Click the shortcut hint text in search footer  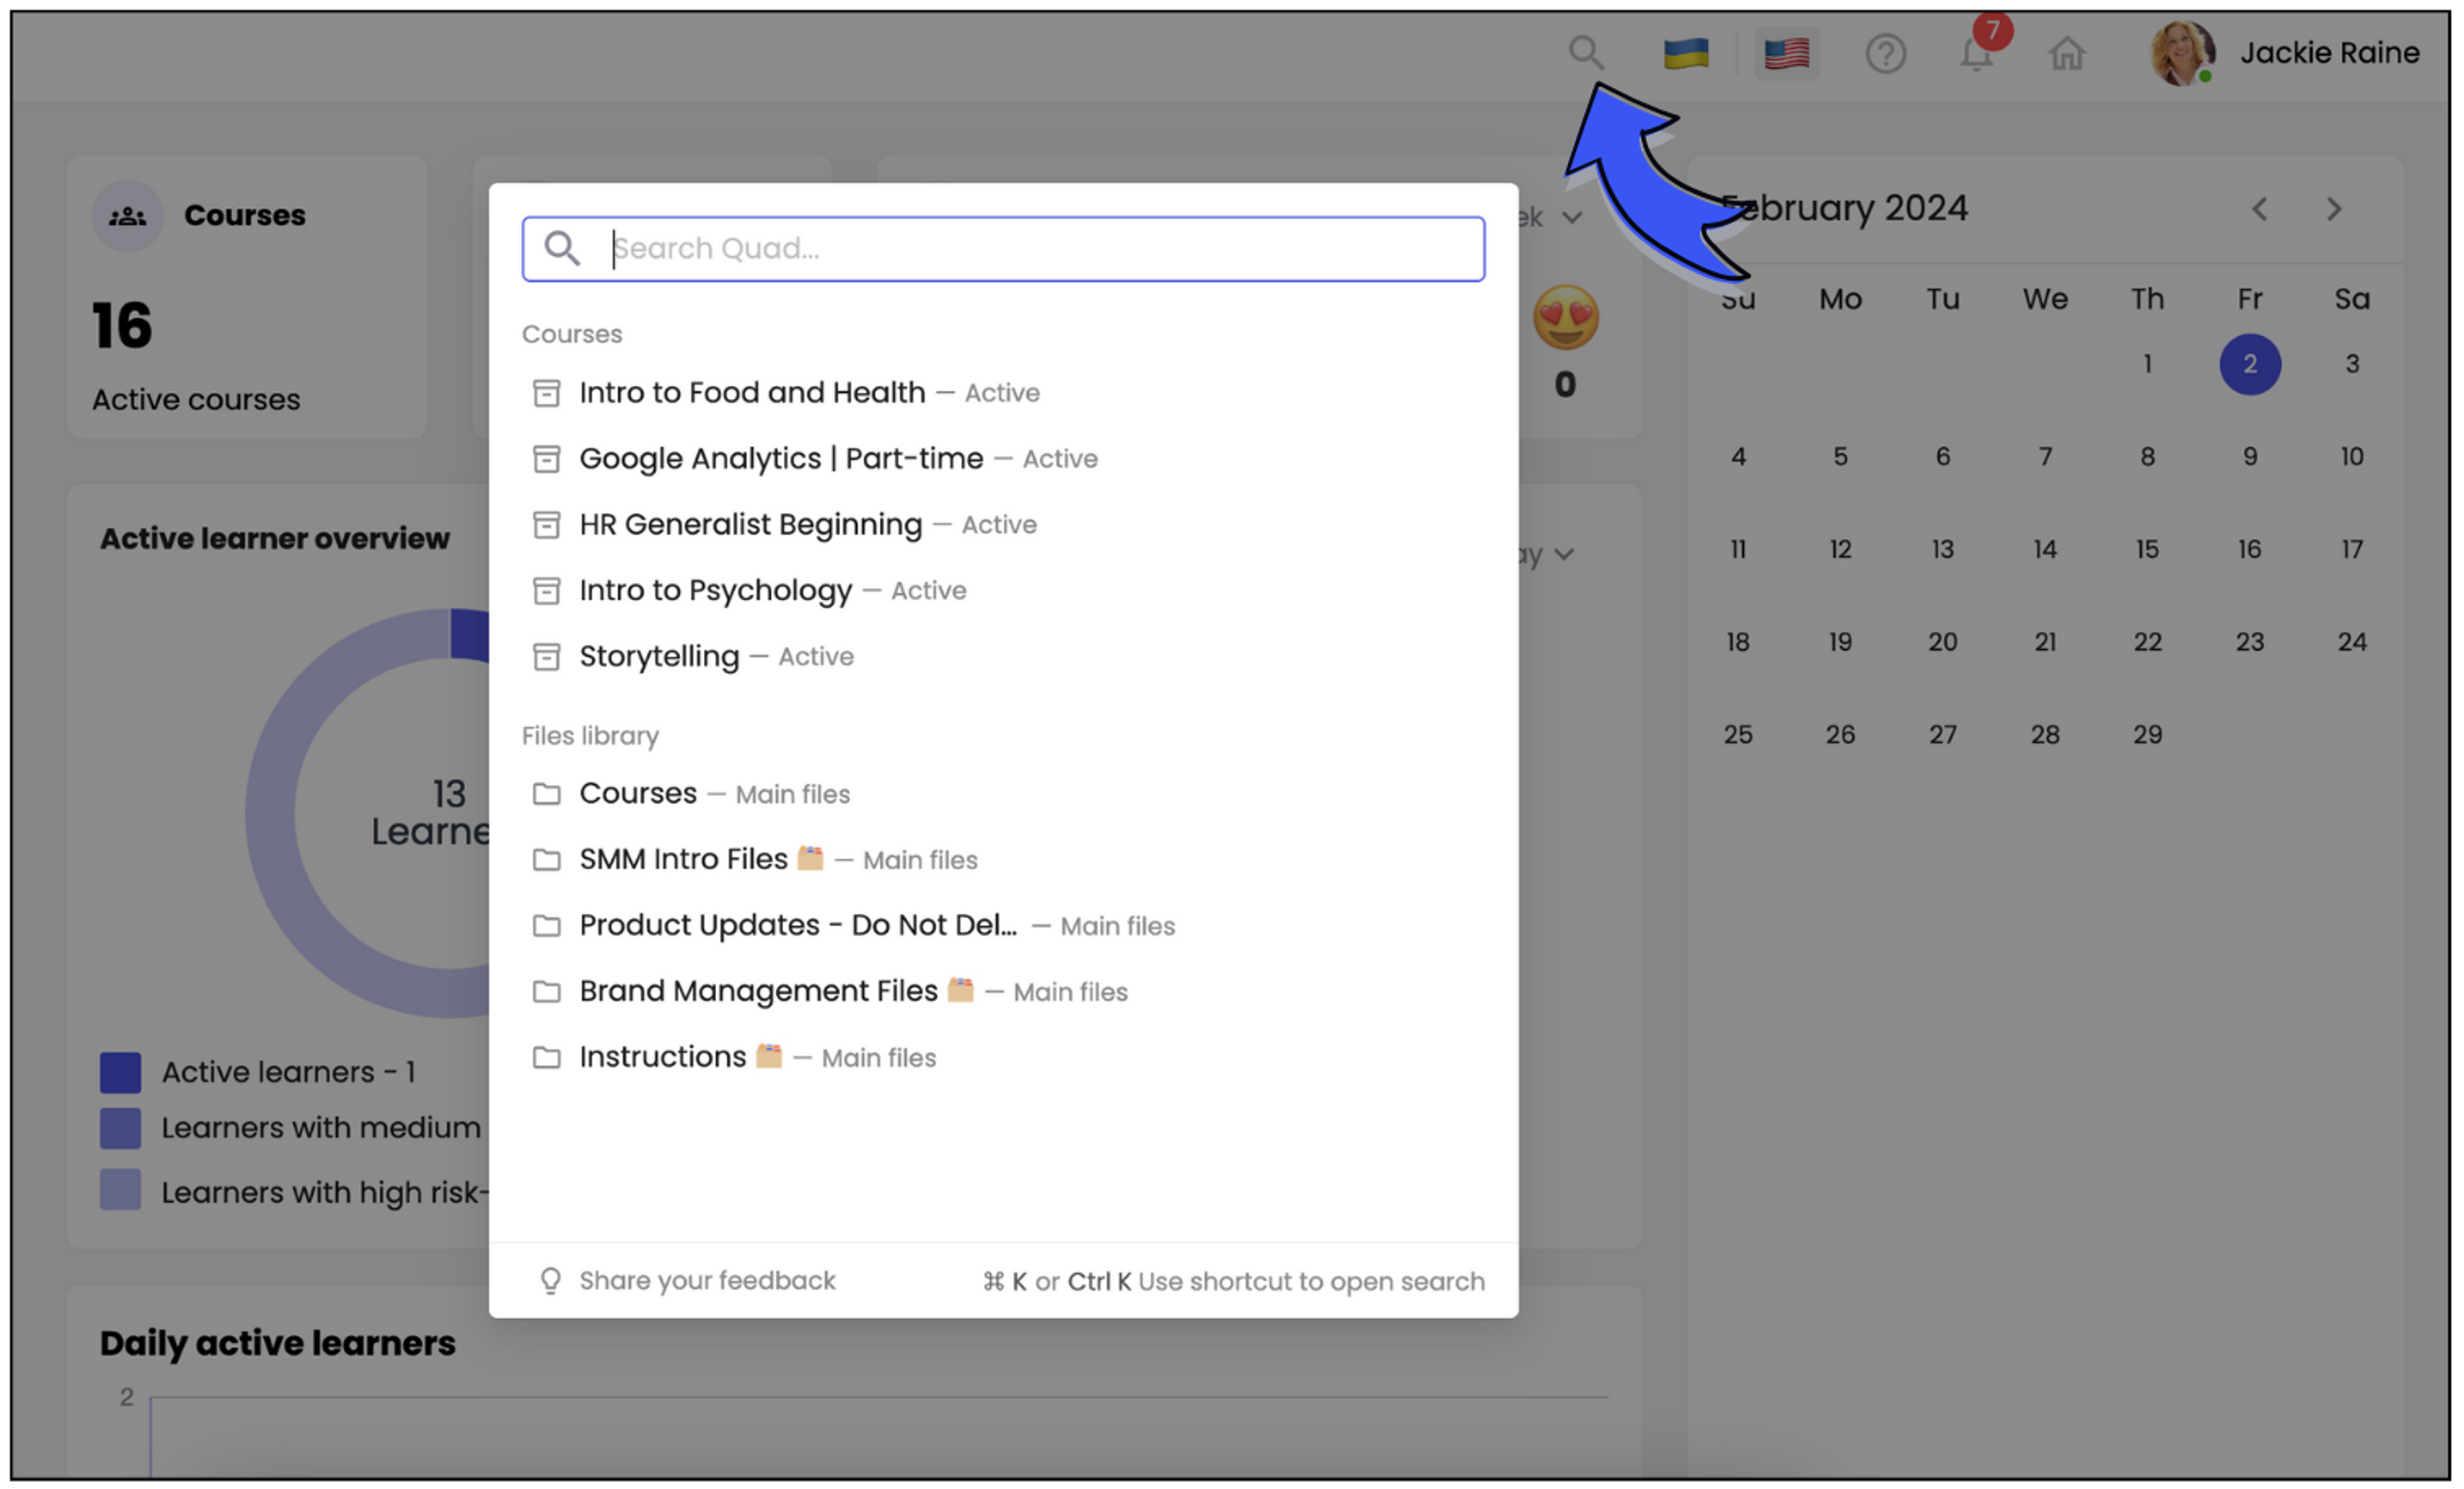pos(1234,1282)
